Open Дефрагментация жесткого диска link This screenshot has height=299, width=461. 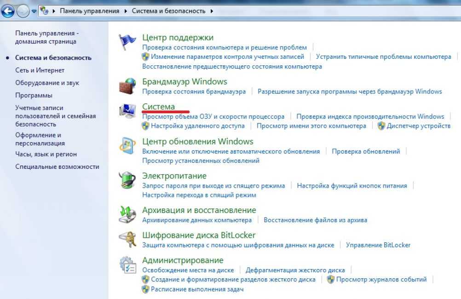pyautogui.click(x=295, y=270)
